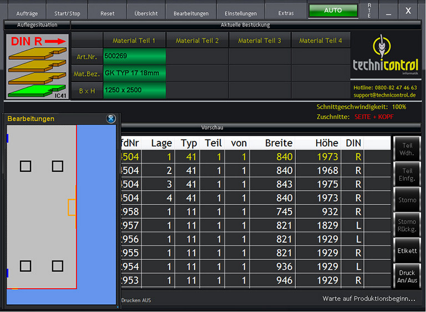Open the Einstellungen menu
The height and width of the screenshot is (312, 426).
[241, 13]
